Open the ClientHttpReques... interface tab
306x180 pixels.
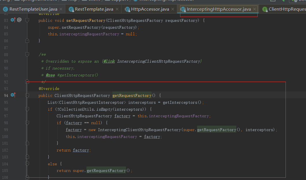coord(287,9)
